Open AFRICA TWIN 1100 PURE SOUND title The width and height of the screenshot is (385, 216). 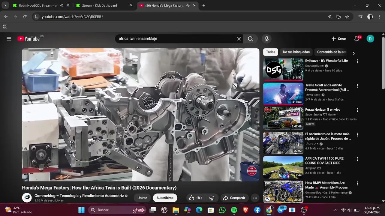[324, 161]
